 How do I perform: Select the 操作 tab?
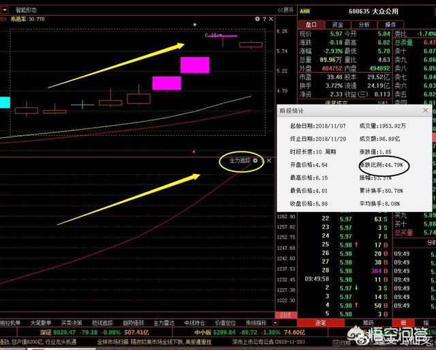390,24
